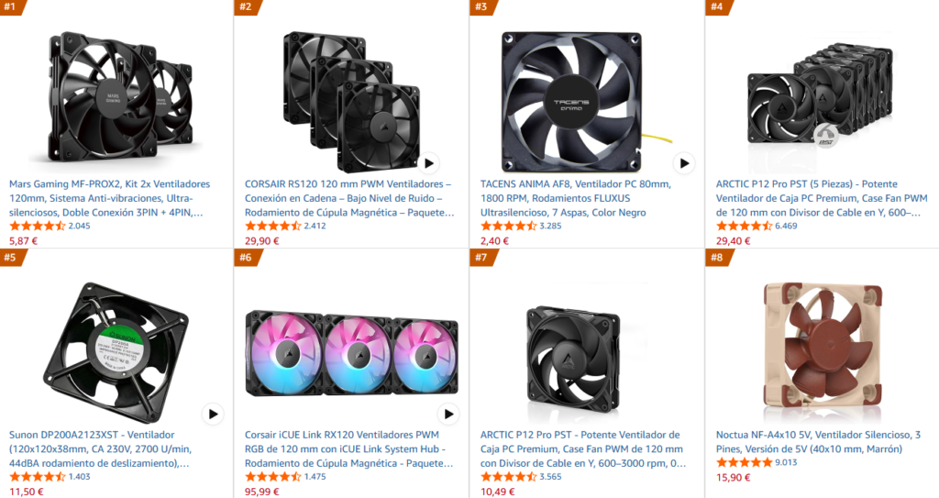View star rating of Noctua NF-A4x10
Screen dimensions: 939x498
pyautogui.click(x=745, y=462)
